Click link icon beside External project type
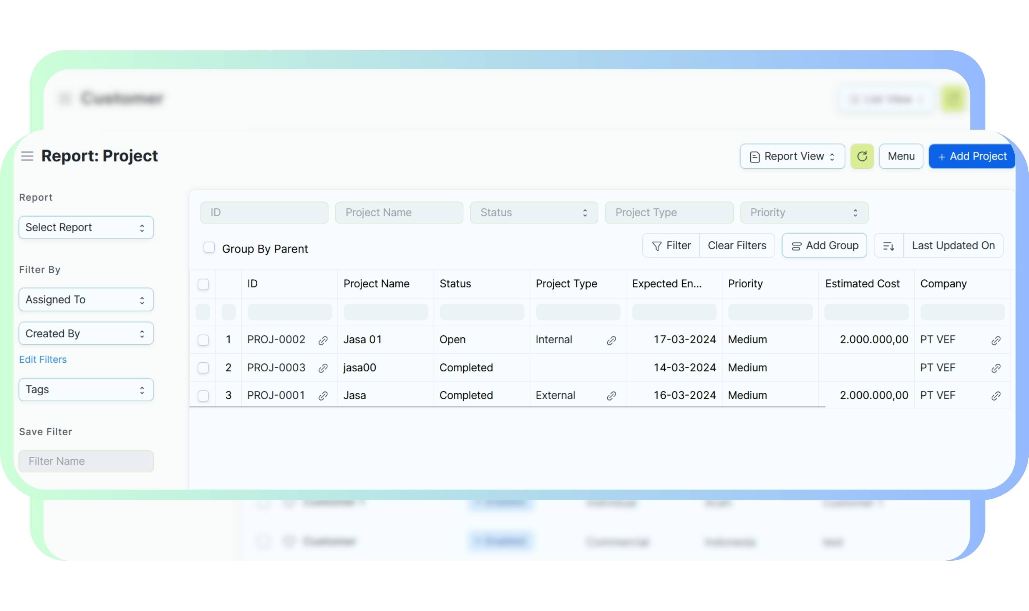1029x611 pixels. [x=611, y=396]
